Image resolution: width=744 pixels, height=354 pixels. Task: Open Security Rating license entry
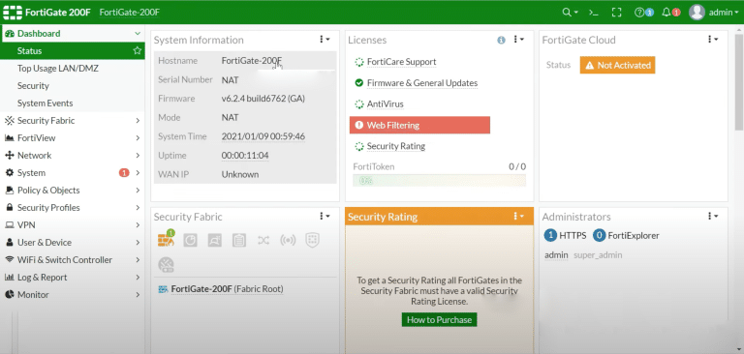tap(396, 146)
